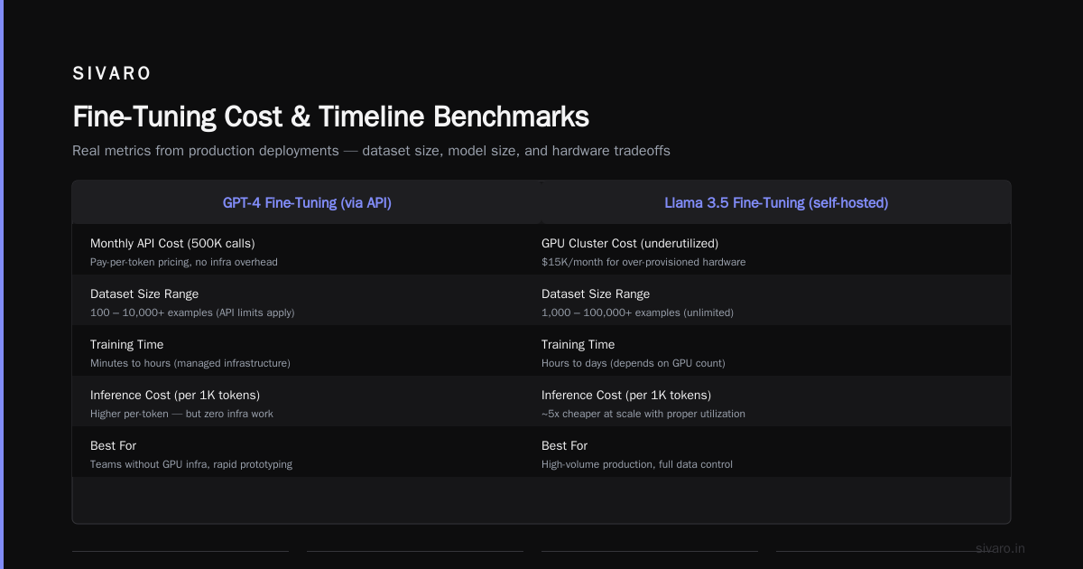Click Best For in Llama column
This screenshot has width=1083, height=569.
pyautogui.click(x=565, y=445)
